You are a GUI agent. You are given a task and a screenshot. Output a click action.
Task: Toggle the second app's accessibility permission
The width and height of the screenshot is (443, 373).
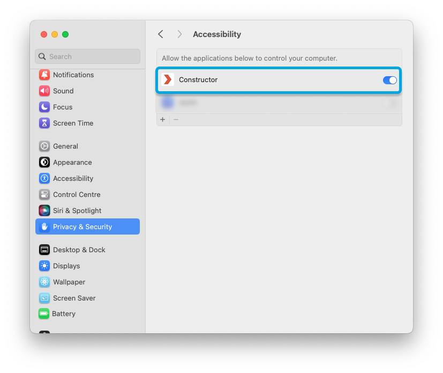(x=389, y=101)
